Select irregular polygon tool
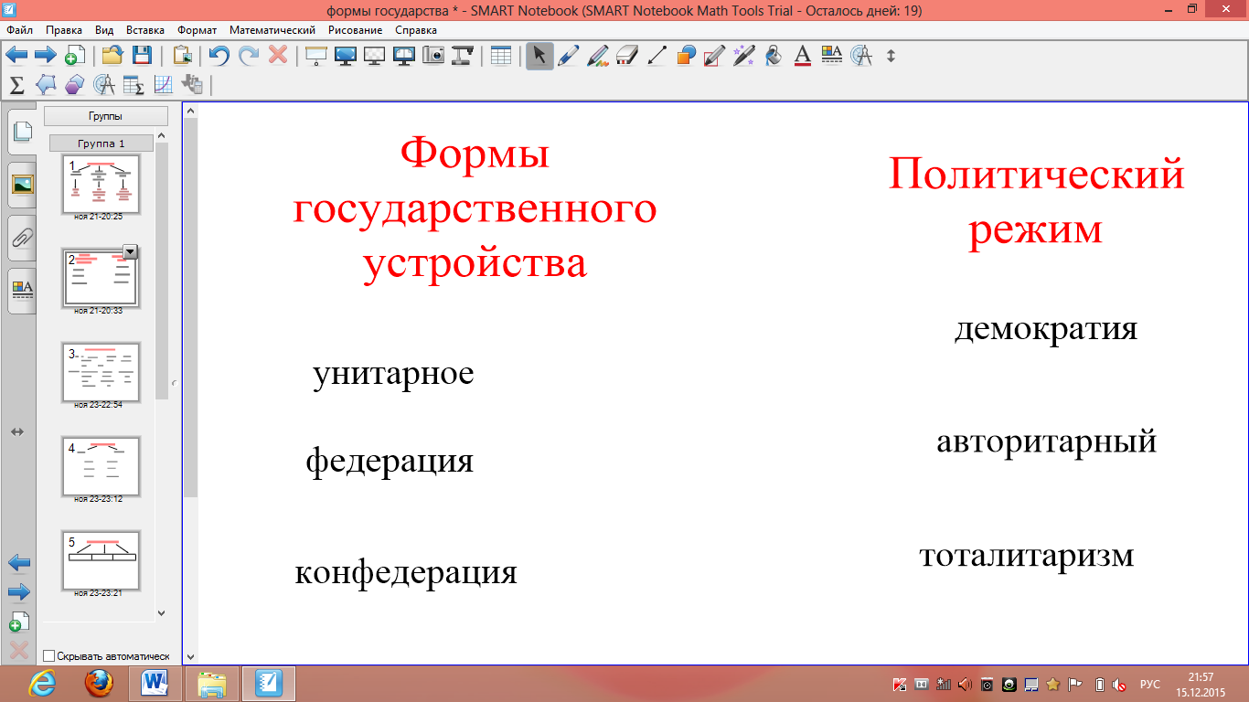1249x702 pixels. (46, 85)
